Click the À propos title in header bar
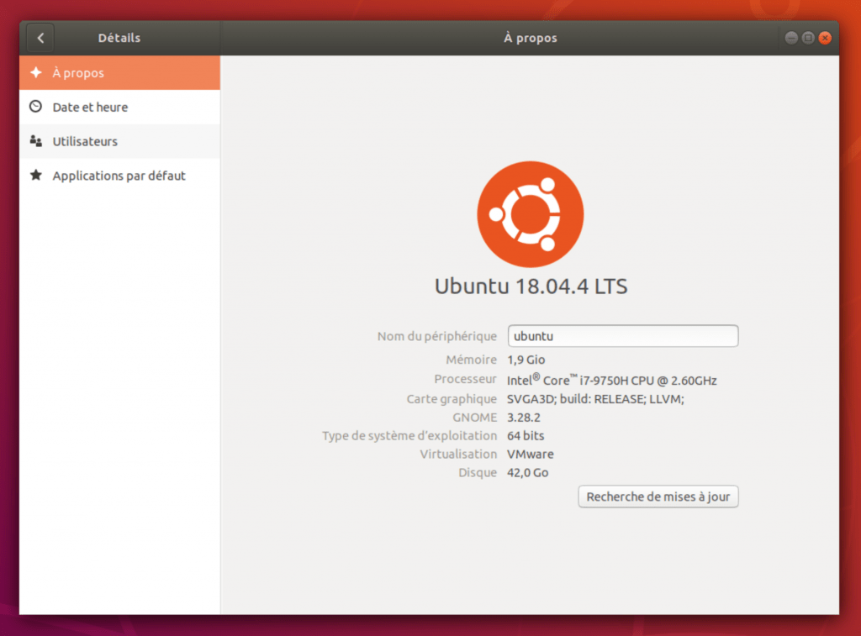This screenshot has width=861, height=636. pyautogui.click(x=531, y=38)
